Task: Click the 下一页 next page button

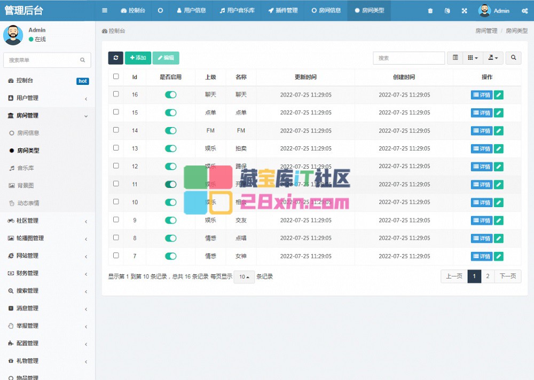Action: coord(507,276)
